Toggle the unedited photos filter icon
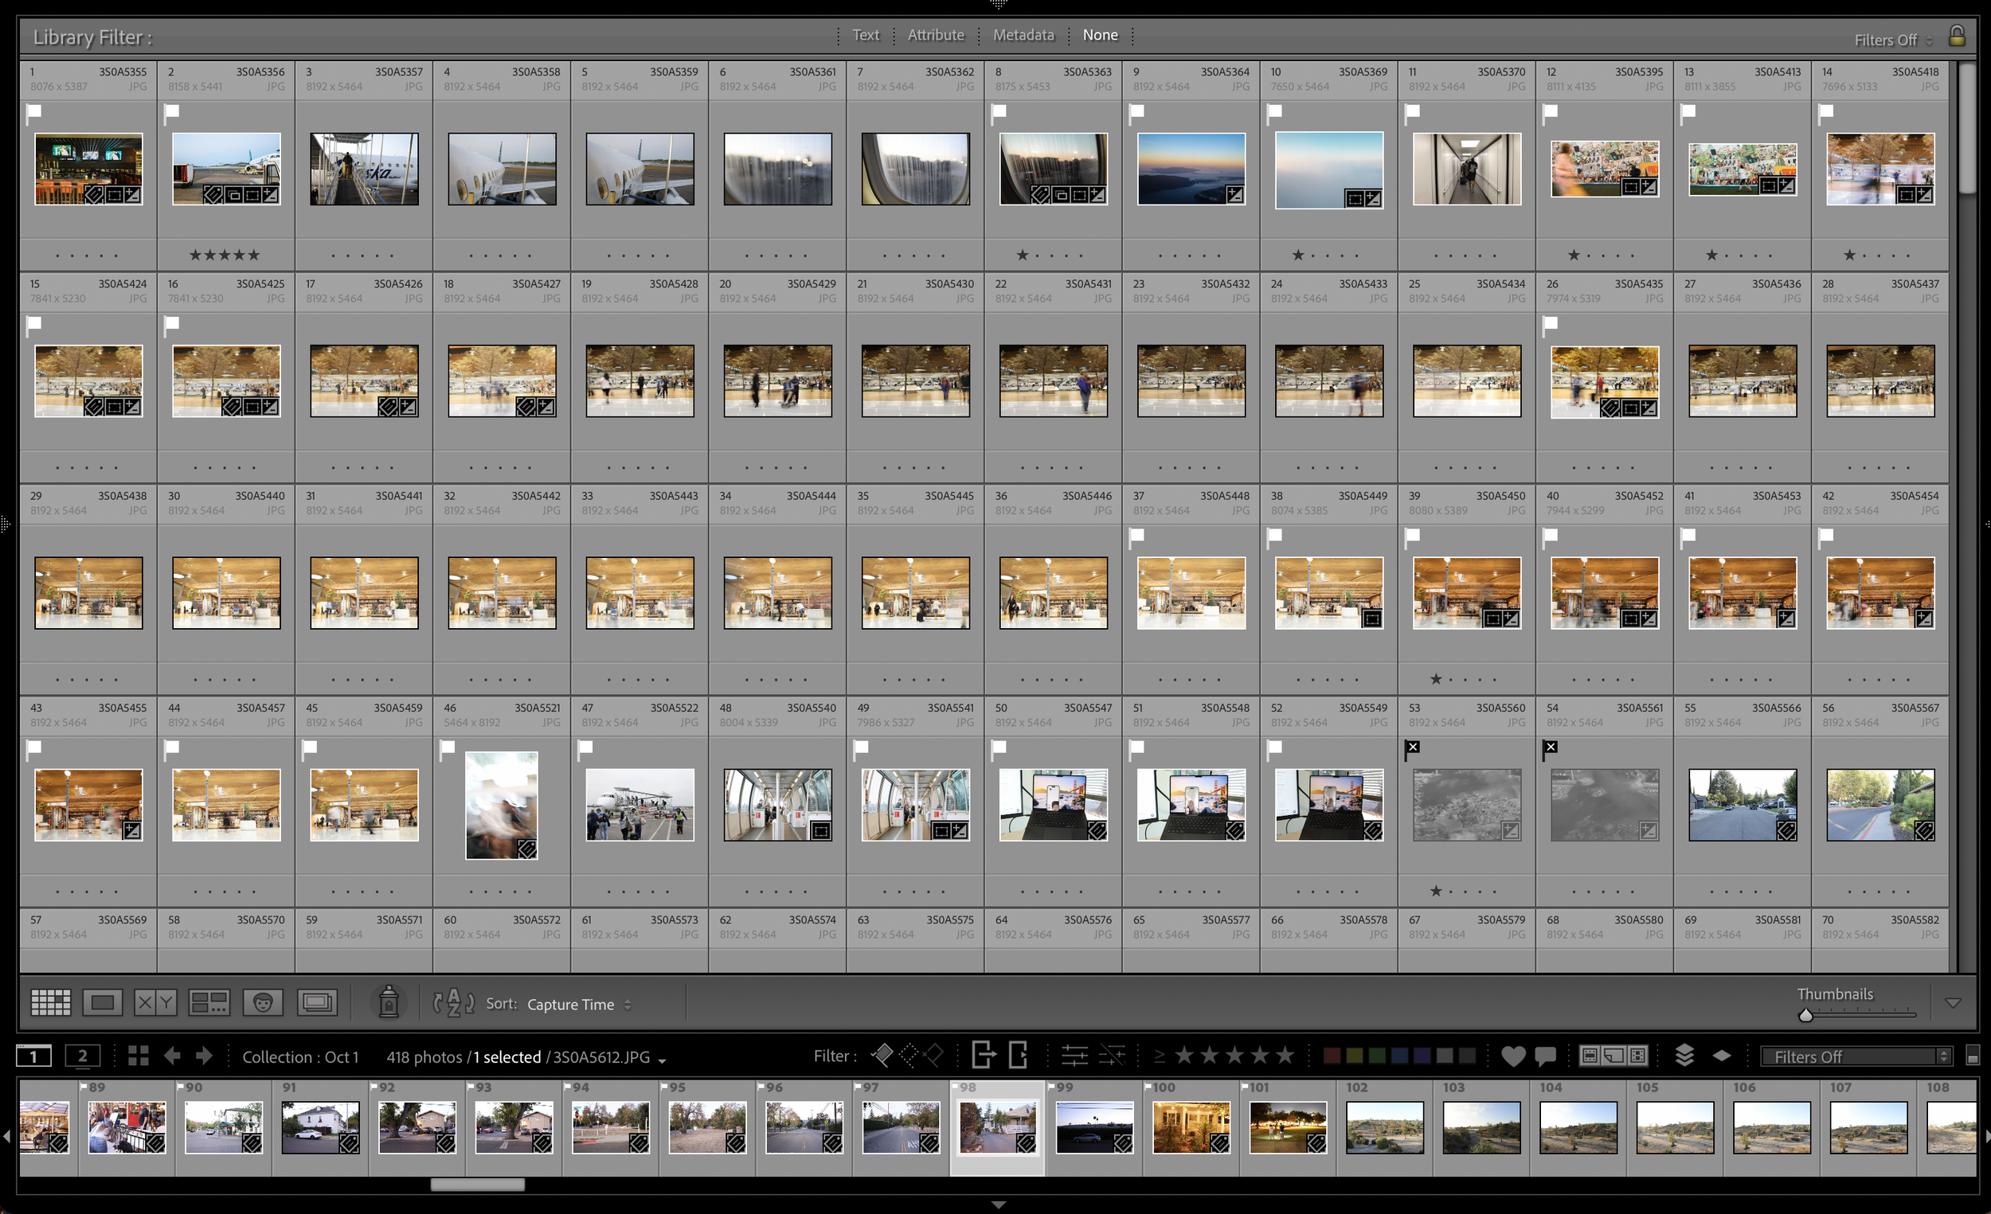This screenshot has width=1991, height=1214. pos(1113,1055)
